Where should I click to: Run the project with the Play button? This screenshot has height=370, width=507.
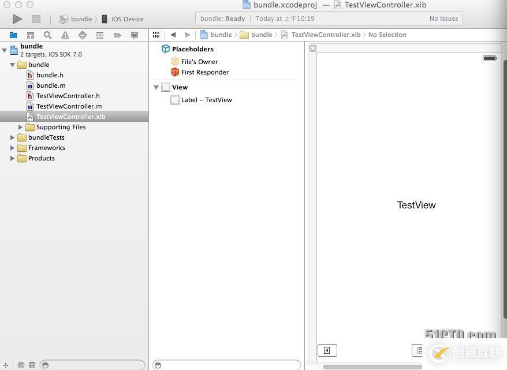[x=17, y=19]
